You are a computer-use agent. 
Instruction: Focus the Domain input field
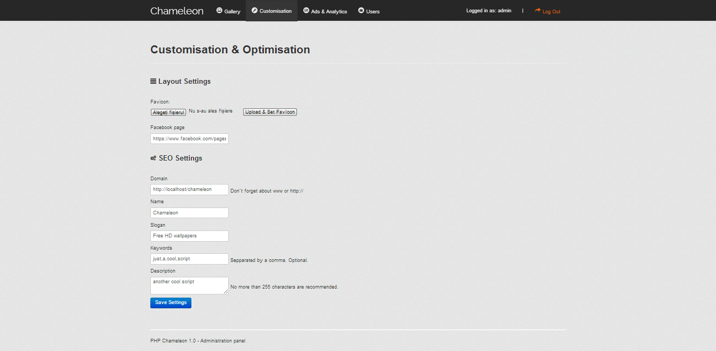tap(189, 189)
